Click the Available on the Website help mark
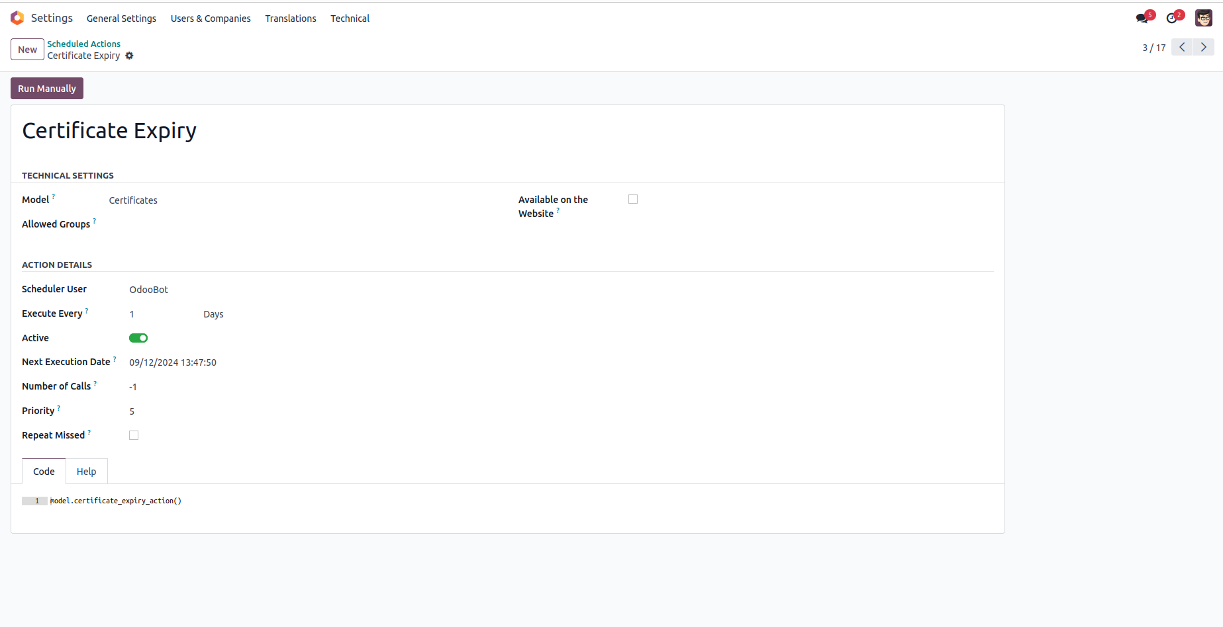Image resolution: width=1223 pixels, height=627 pixels. (558, 210)
